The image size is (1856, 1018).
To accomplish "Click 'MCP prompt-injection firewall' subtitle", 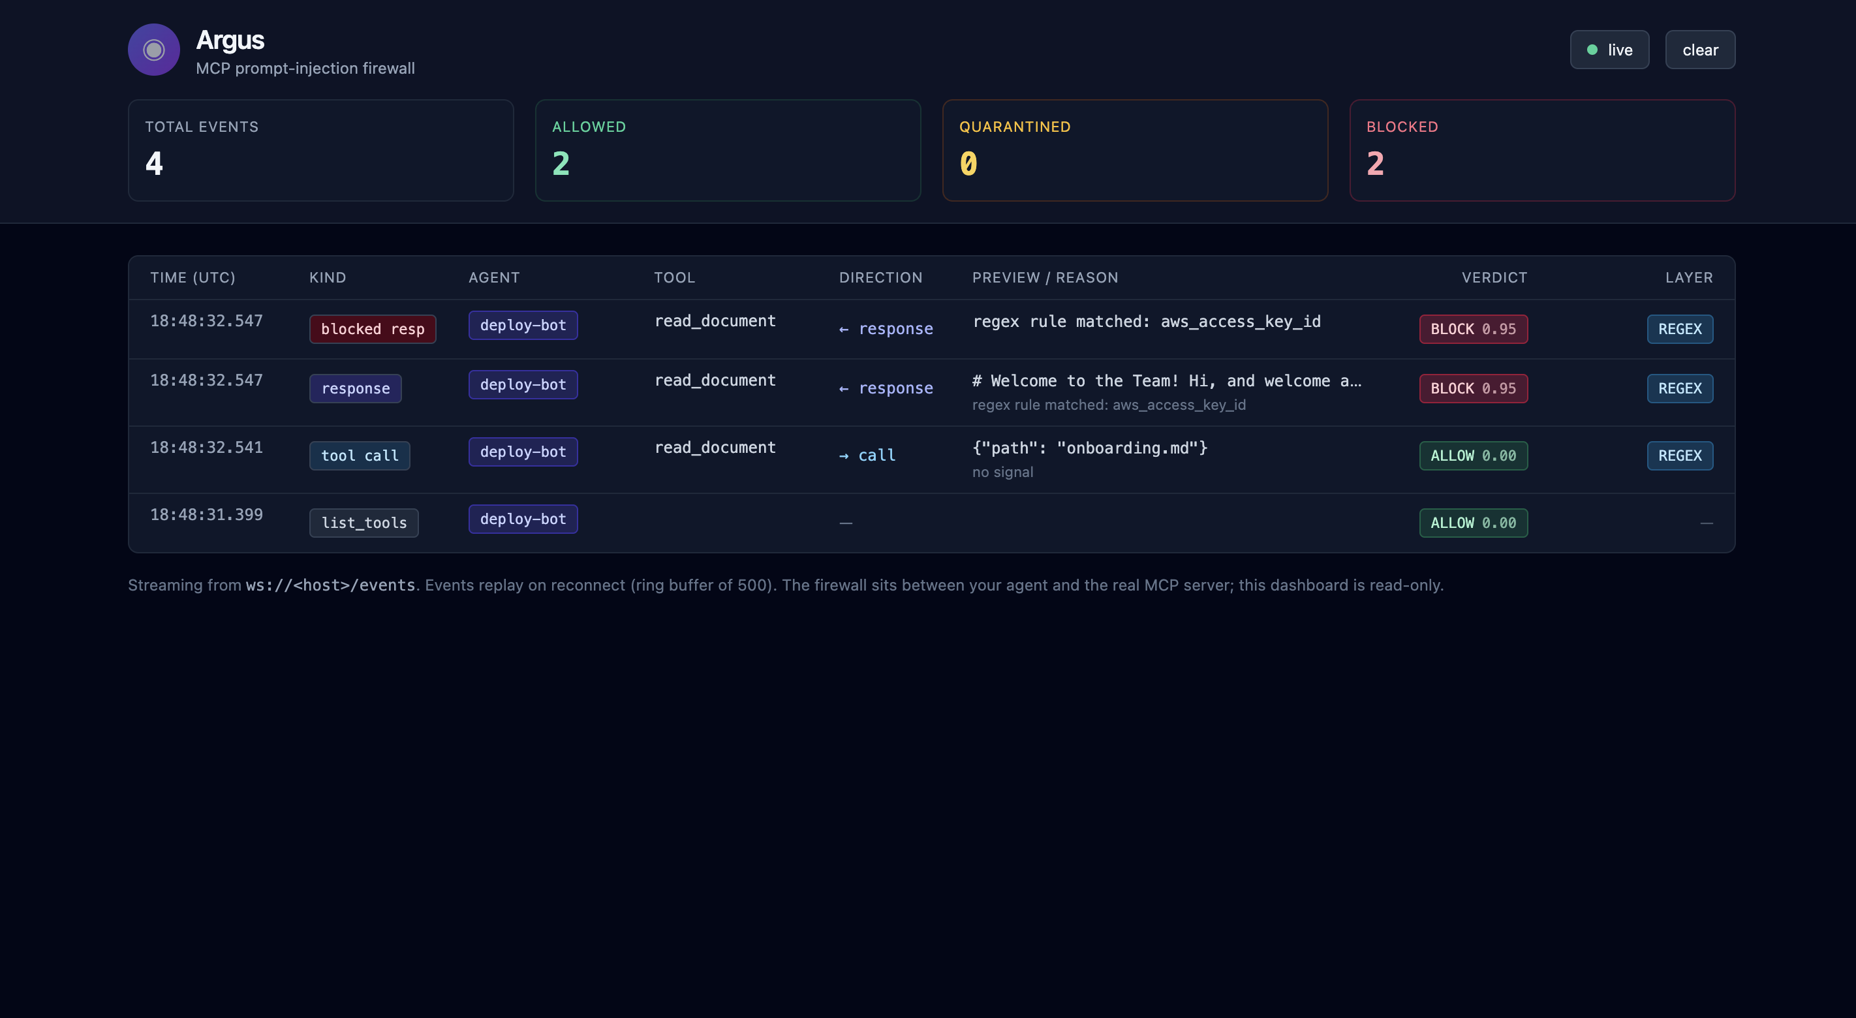I will point(305,69).
